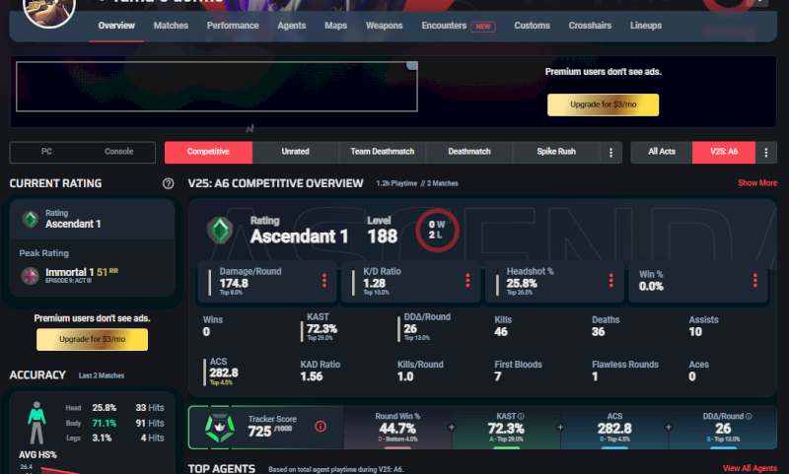
Task: Click View All Agents link
Action: pyautogui.click(x=750, y=468)
